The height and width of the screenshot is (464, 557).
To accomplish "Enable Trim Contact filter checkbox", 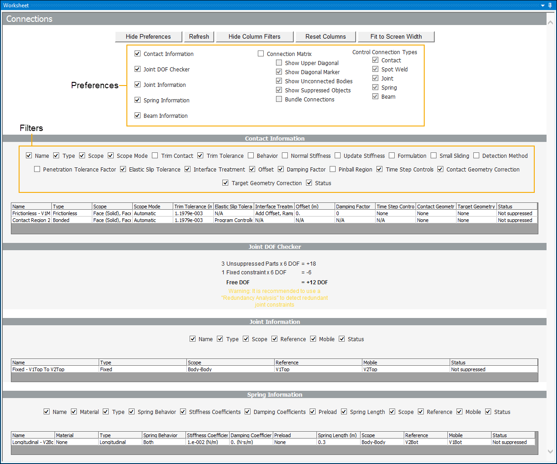I will 155,156.
